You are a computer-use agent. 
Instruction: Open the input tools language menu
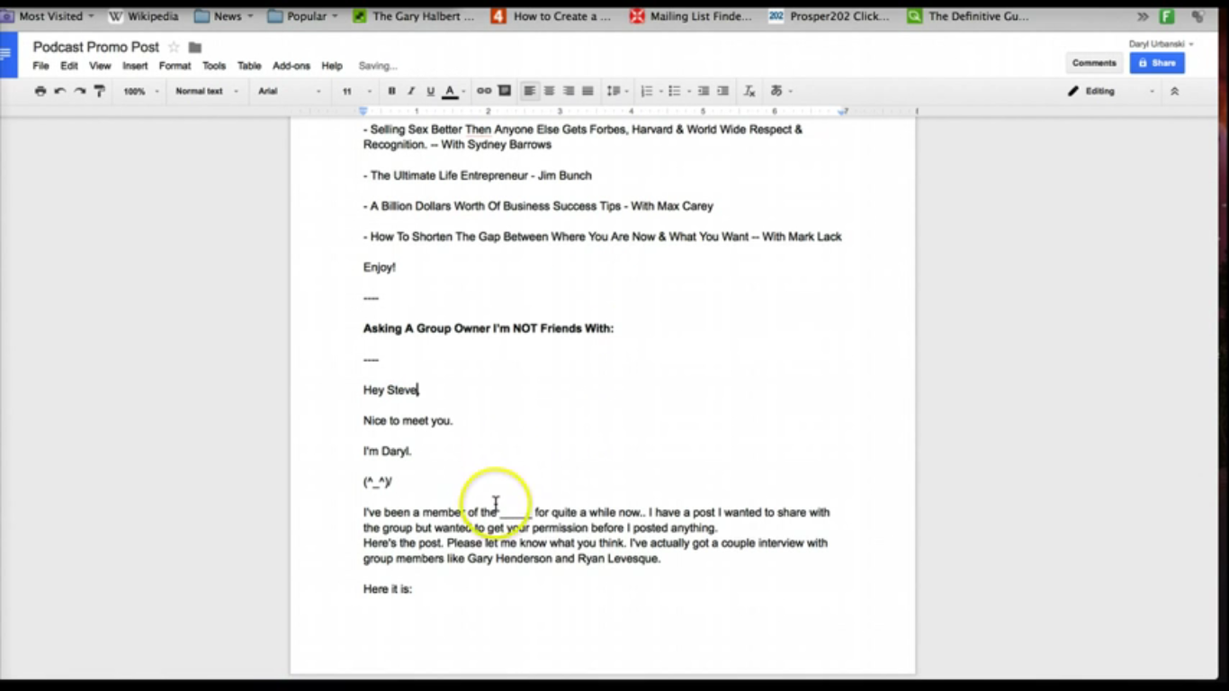coord(781,91)
